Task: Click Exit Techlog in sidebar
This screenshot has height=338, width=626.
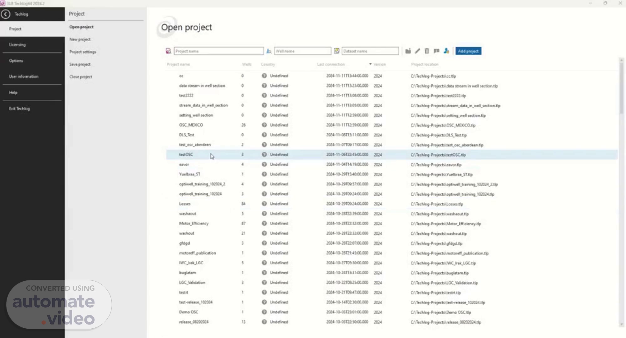Action: click(19, 109)
